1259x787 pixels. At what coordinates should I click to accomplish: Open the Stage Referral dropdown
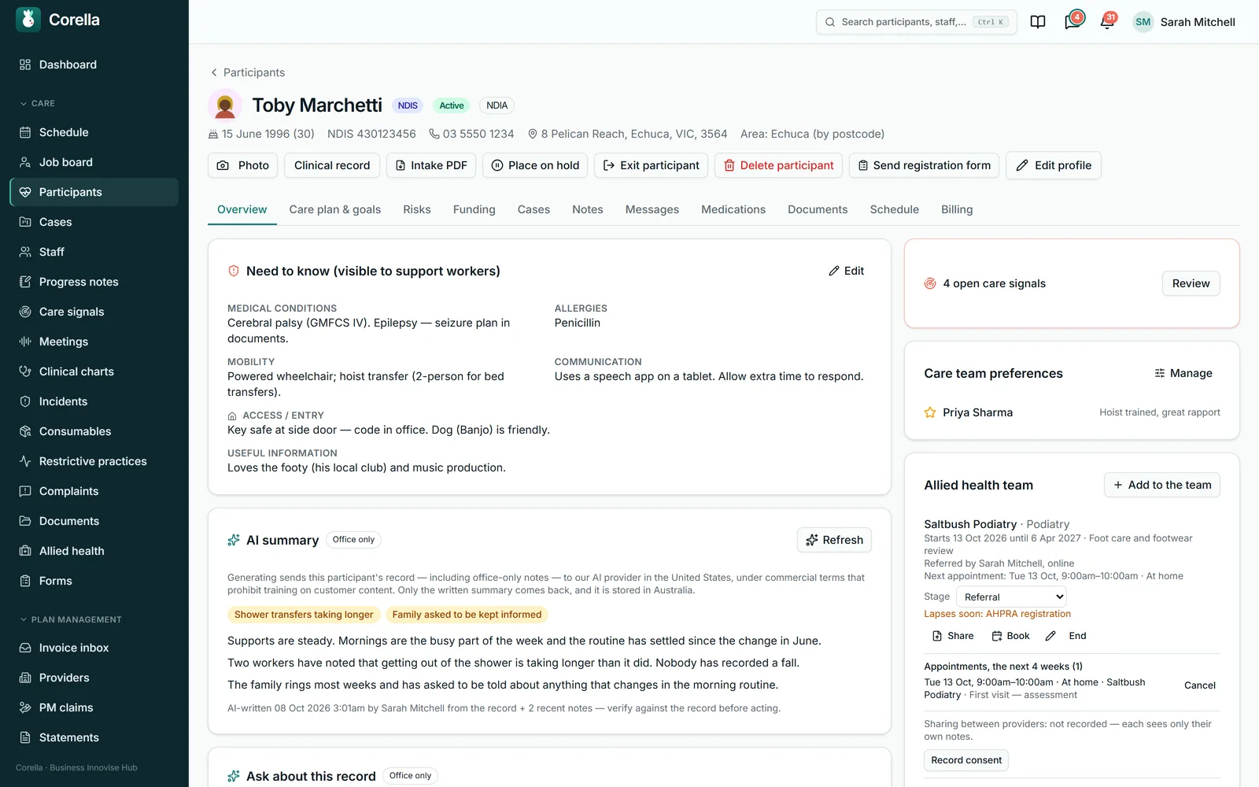tap(1011, 597)
